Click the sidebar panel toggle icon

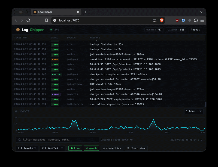[x=21, y=12]
